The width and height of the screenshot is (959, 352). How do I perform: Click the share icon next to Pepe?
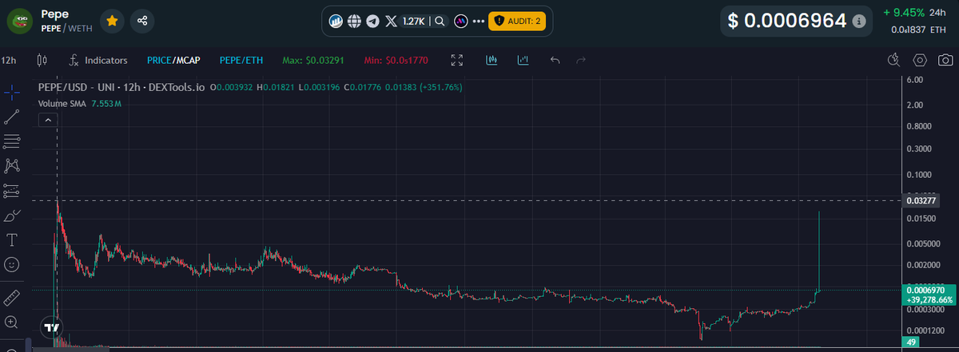[x=142, y=21]
